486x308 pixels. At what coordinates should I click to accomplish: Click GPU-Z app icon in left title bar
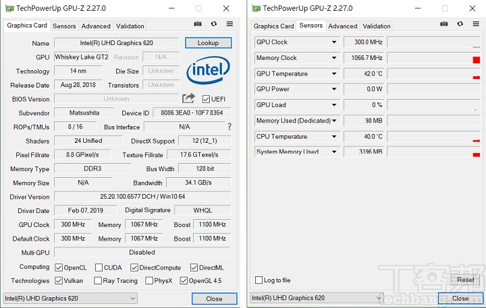pyautogui.click(x=9, y=8)
